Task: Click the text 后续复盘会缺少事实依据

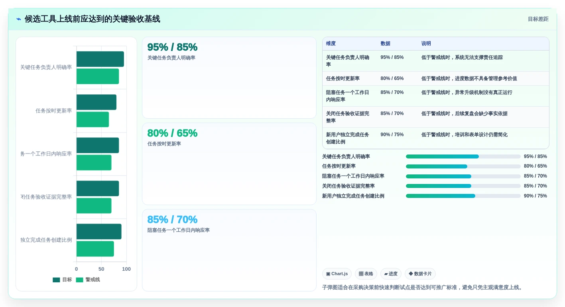Action: [x=481, y=113]
